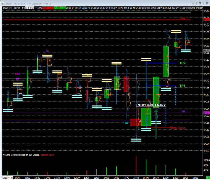Click the magenta 64.21 price tag

[x=206, y=113]
